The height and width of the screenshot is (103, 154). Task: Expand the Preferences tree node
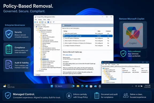tap(36, 71)
